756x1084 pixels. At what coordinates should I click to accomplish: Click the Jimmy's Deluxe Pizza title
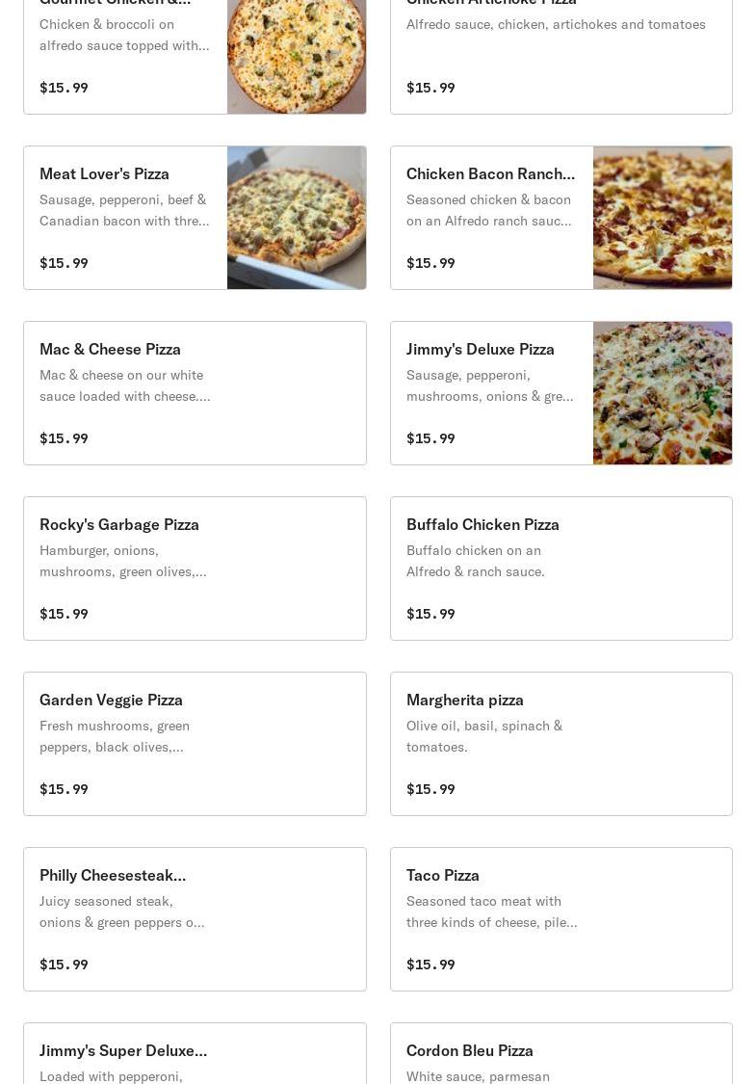click(480, 349)
